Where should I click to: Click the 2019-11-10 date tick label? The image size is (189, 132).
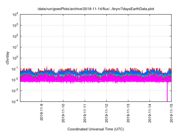63,113
